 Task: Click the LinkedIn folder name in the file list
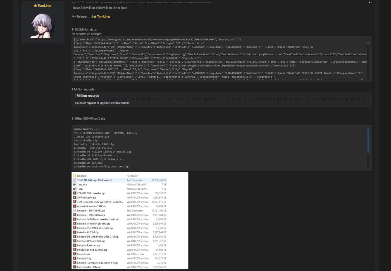(x=82, y=176)
